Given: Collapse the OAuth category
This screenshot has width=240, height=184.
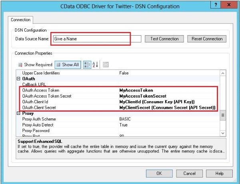Looking at the screenshot, I should coord(18,79).
